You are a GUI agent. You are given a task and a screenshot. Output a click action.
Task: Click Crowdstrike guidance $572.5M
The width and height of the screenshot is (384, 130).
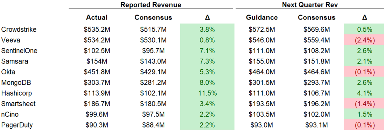point(262,29)
